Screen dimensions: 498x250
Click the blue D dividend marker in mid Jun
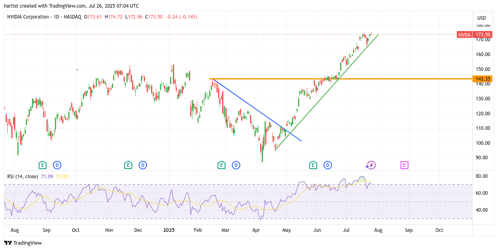pyautogui.click(x=328, y=165)
